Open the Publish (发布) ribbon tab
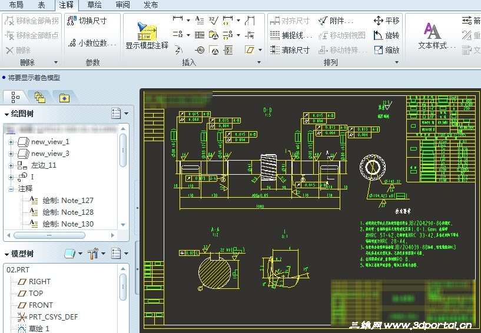481x333 pixels. point(151,5)
